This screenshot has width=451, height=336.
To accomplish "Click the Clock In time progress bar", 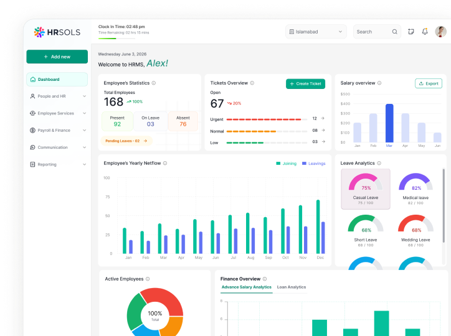I will click(x=116, y=39).
